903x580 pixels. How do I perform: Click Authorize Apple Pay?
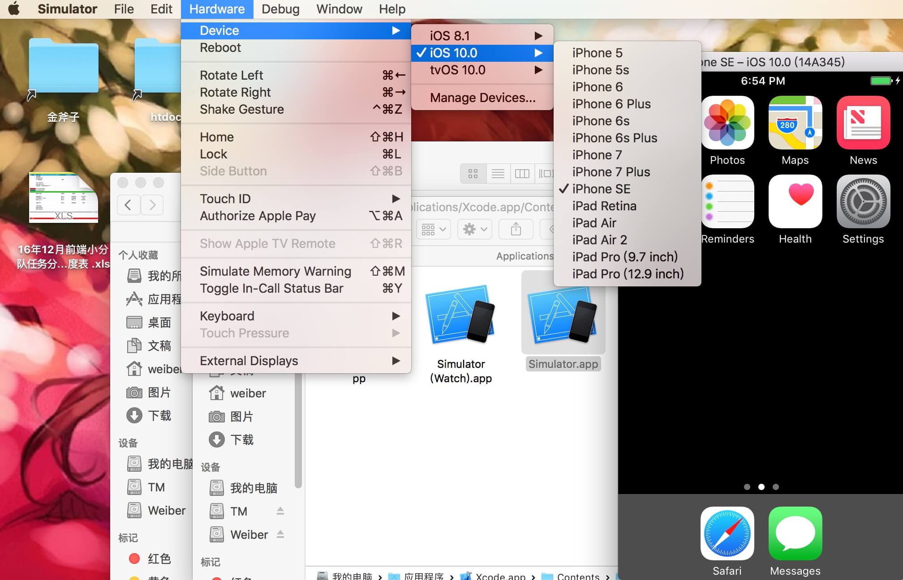pyautogui.click(x=296, y=216)
